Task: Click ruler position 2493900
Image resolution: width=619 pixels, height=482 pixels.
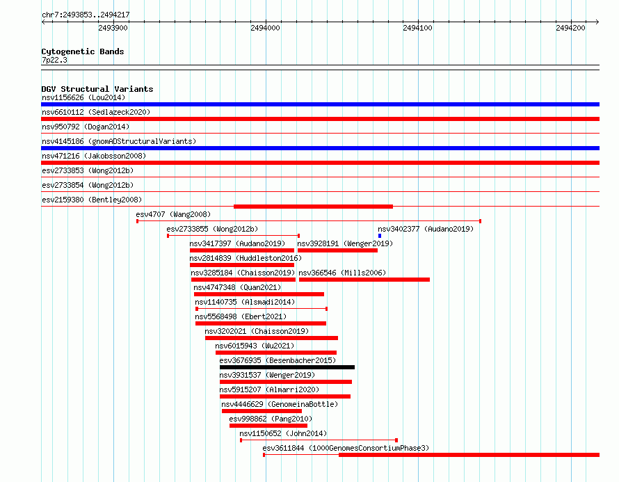Action: (x=113, y=28)
